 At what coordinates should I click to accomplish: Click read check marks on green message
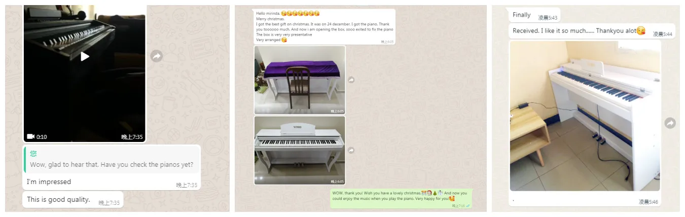tap(468, 206)
